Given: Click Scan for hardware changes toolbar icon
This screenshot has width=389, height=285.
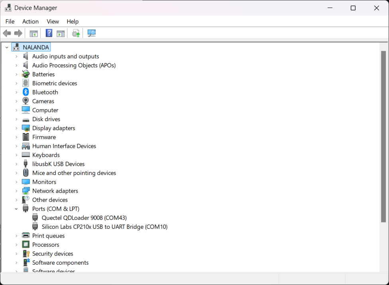Looking at the screenshot, I should (92, 33).
